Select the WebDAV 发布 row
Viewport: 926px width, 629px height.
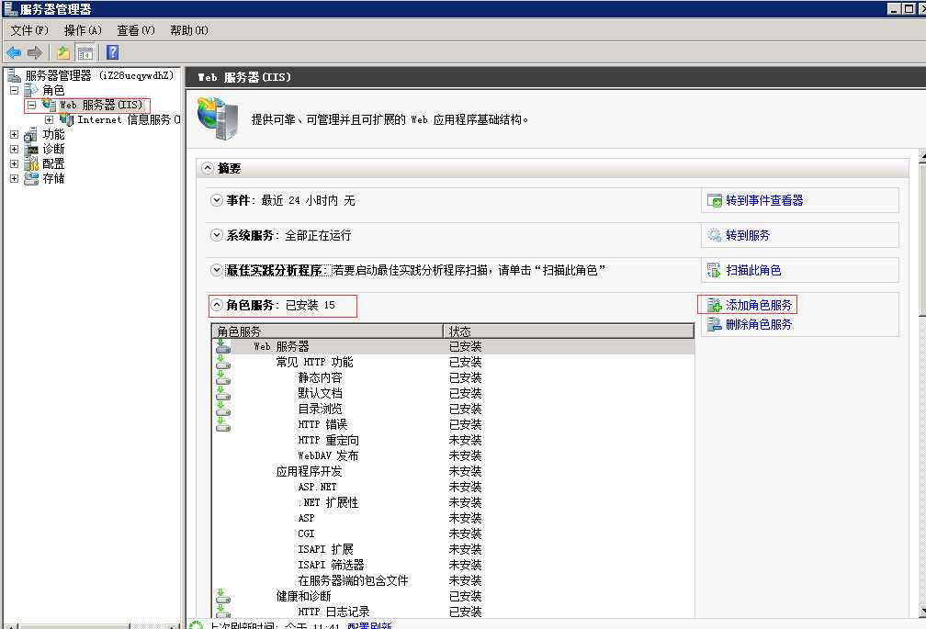[452, 455]
